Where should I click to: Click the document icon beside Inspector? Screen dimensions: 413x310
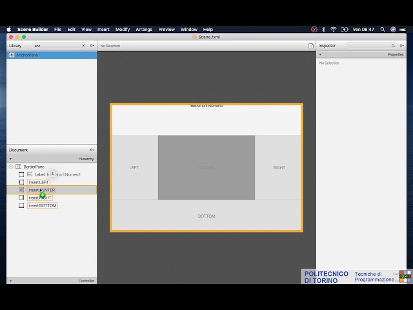pos(310,46)
